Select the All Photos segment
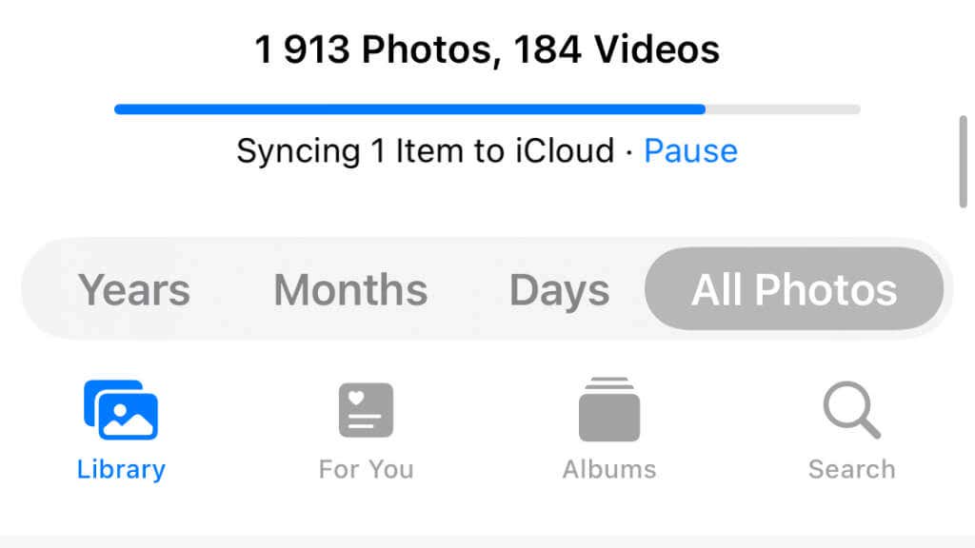The width and height of the screenshot is (975, 548). [794, 289]
